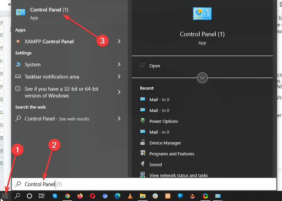Image resolution: width=282 pixels, height=201 pixels.
Task: Click the web search magnifier result icon
Action: [18, 118]
